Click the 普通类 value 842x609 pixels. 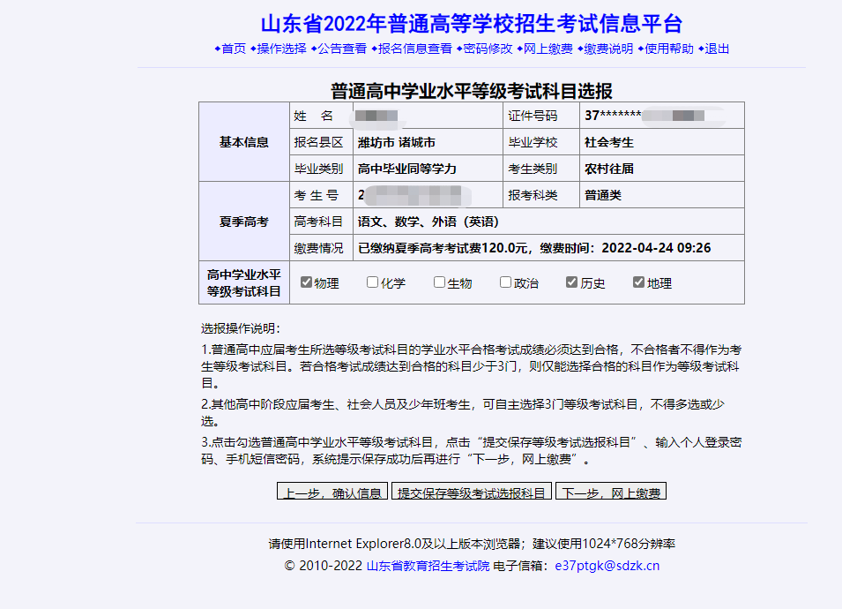(x=603, y=195)
